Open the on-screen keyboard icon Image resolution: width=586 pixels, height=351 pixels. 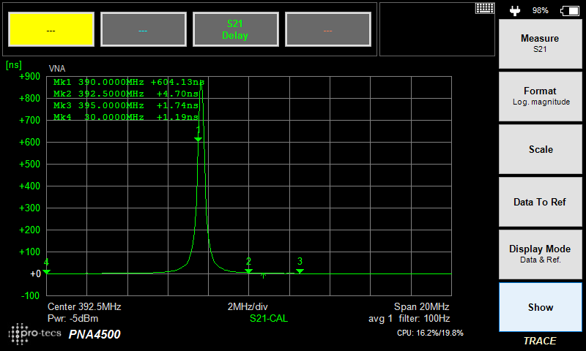[484, 8]
